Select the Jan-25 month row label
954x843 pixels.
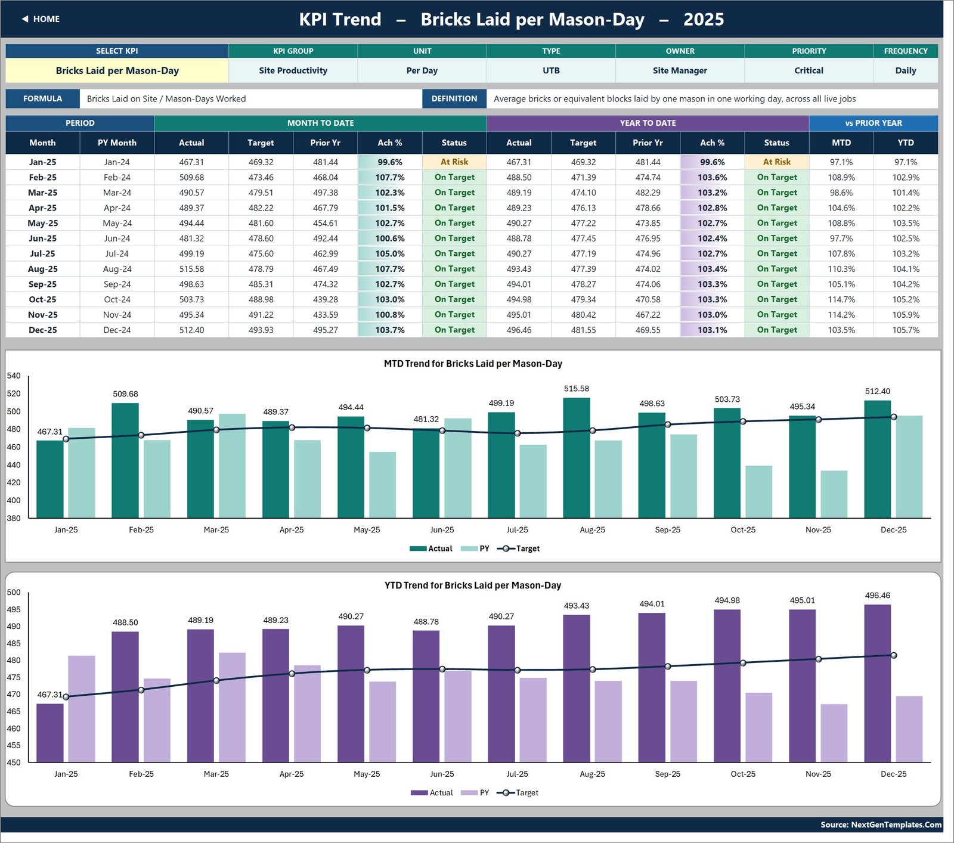42,162
